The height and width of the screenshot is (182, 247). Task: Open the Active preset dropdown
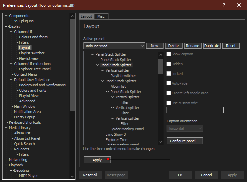(142, 46)
